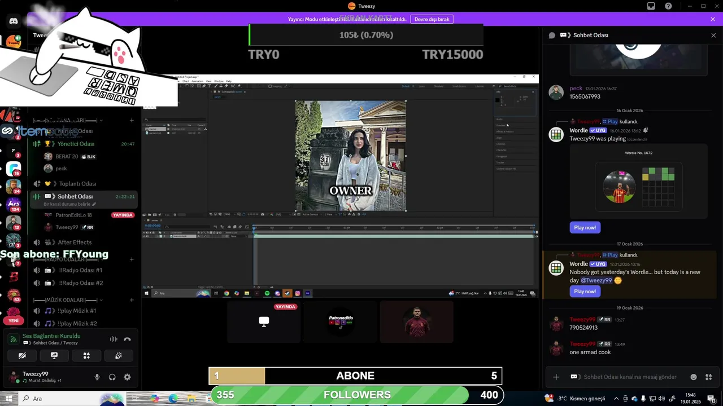Select the red-jersey participant tile
Screen dimensions: 723x406
tap(416, 321)
